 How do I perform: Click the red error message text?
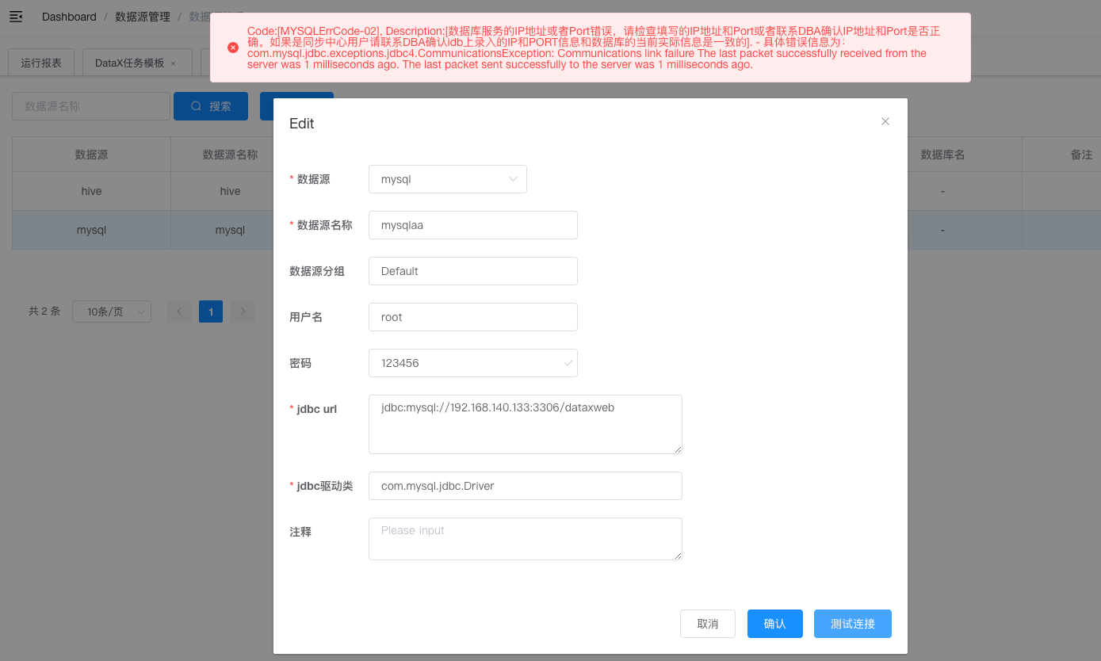594,48
